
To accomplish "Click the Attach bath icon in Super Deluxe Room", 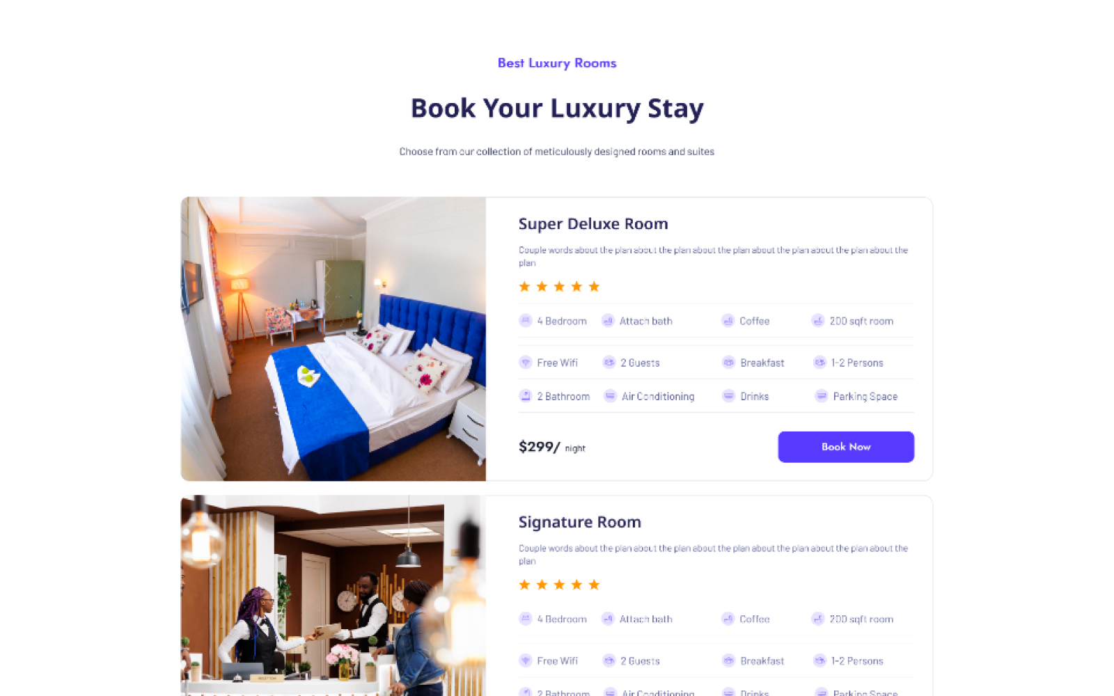I will tap(608, 321).
